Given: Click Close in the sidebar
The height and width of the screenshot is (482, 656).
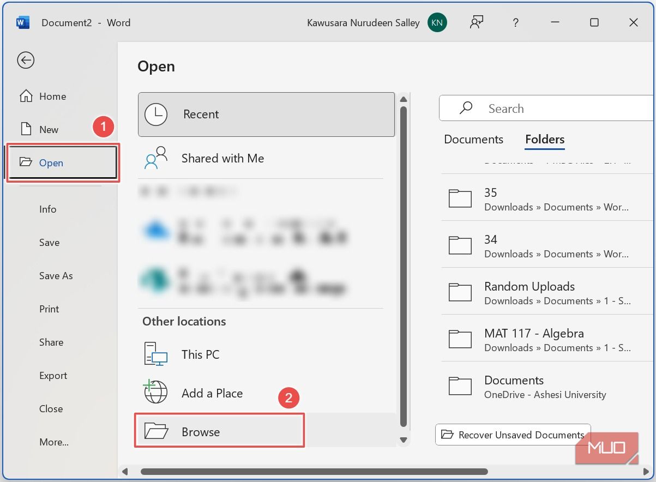Looking at the screenshot, I should [x=51, y=409].
